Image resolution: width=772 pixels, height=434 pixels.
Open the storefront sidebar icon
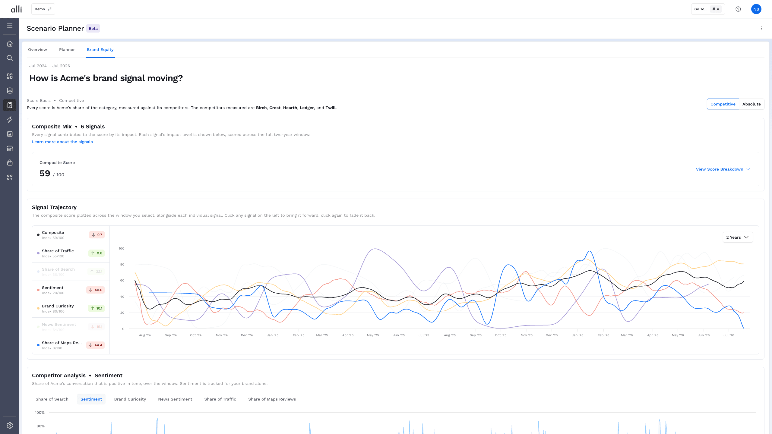pos(10,149)
